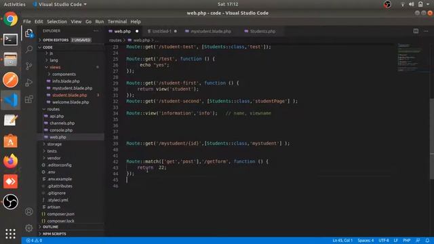Open editor More Actions ellipsis

pyautogui.click(x=426, y=31)
